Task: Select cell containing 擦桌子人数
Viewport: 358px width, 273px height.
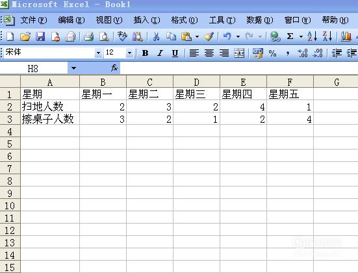Action: coord(50,119)
